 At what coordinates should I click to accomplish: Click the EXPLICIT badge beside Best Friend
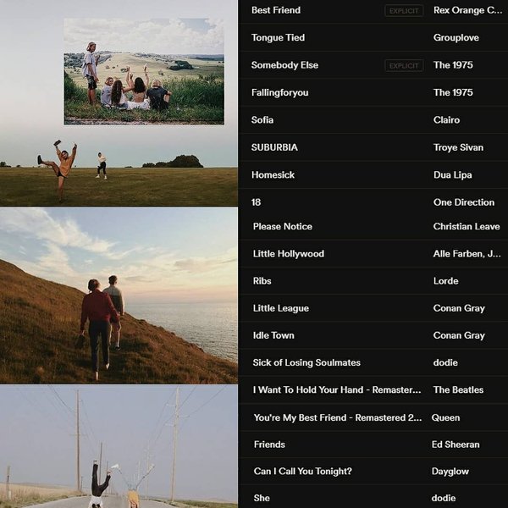click(404, 11)
